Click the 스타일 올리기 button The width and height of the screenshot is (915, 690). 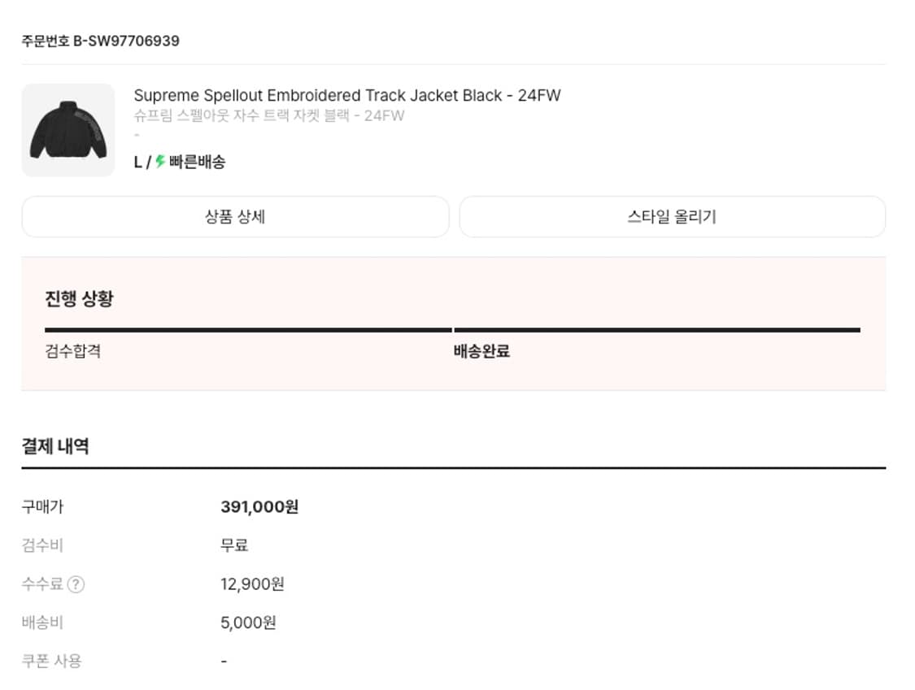click(673, 216)
